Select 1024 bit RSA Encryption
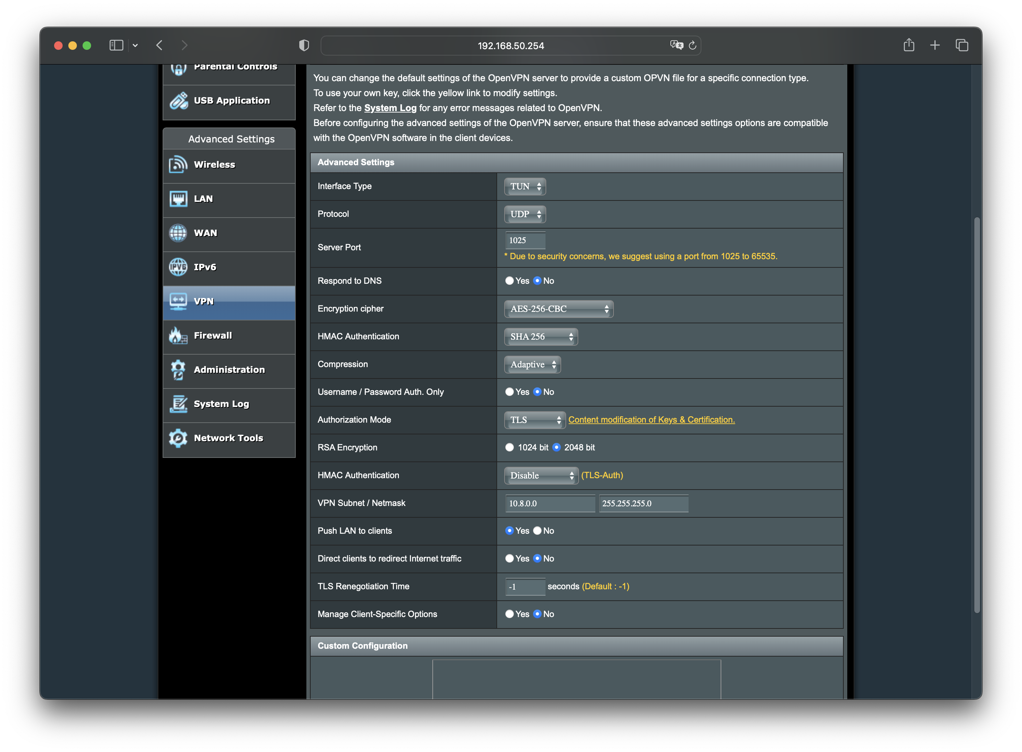The image size is (1022, 752). pyautogui.click(x=510, y=448)
